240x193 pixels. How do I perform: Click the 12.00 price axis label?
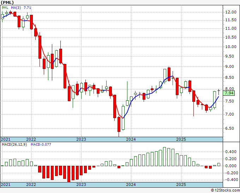[231, 12]
